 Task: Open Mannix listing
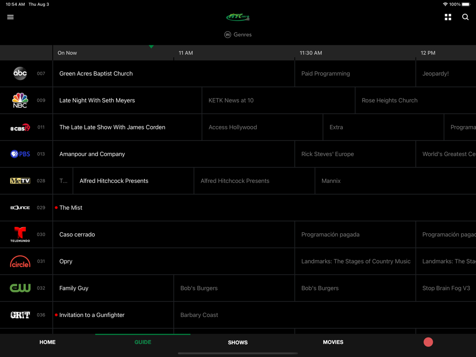tap(396, 180)
